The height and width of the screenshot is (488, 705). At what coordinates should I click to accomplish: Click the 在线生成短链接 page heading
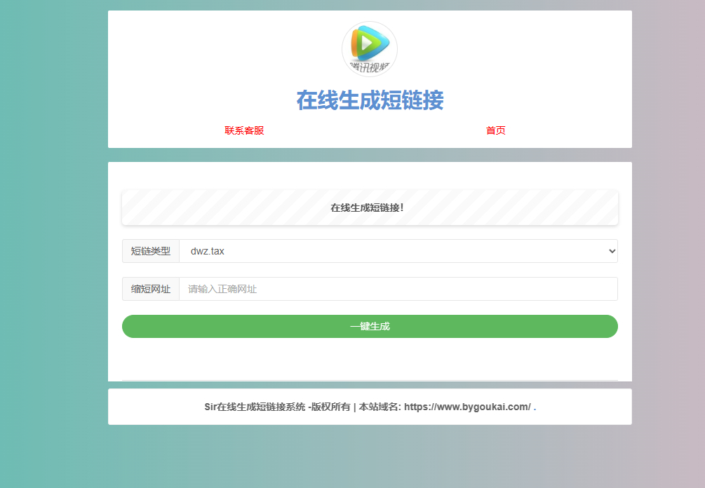[370, 100]
